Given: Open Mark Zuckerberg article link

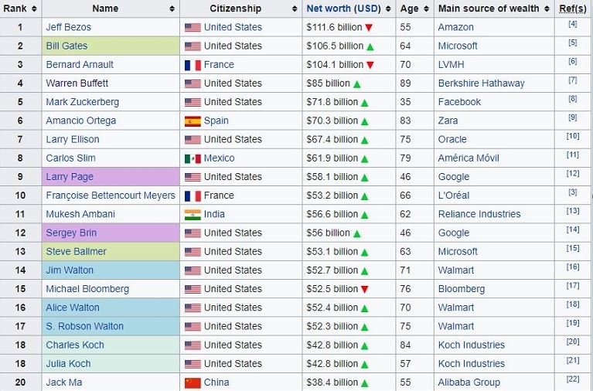Looking at the screenshot, I should 83,102.
